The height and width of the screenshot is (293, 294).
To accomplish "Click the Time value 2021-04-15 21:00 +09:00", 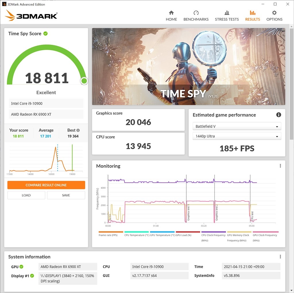I will pyautogui.click(x=251, y=267).
